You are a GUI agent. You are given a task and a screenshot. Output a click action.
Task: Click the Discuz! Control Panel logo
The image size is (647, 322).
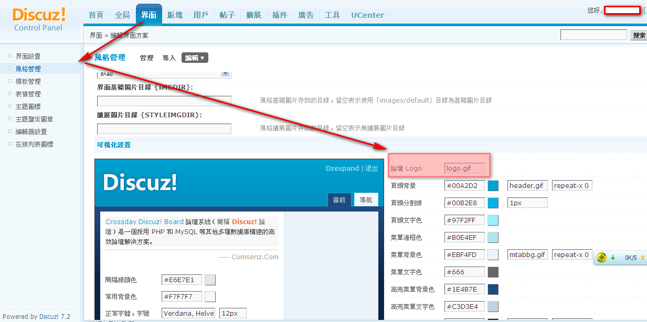pyautogui.click(x=39, y=19)
